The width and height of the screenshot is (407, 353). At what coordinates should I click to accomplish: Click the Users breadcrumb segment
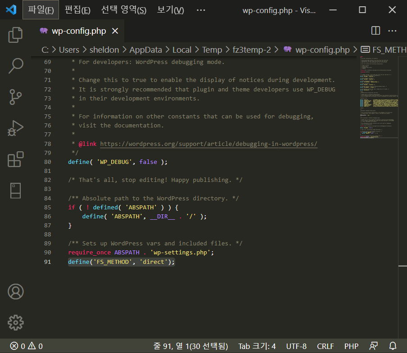point(69,50)
